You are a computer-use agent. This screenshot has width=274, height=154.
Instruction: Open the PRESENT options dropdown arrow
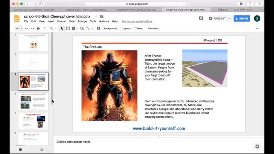coord(230,18)
